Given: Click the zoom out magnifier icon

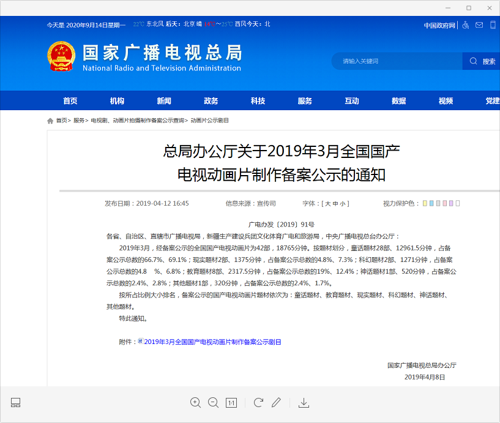Looking at the screenshot, I should pyautogui.click(x=214, y=402).
